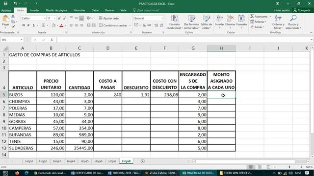Toggle Ajustar texto wrap

point(109,18)
